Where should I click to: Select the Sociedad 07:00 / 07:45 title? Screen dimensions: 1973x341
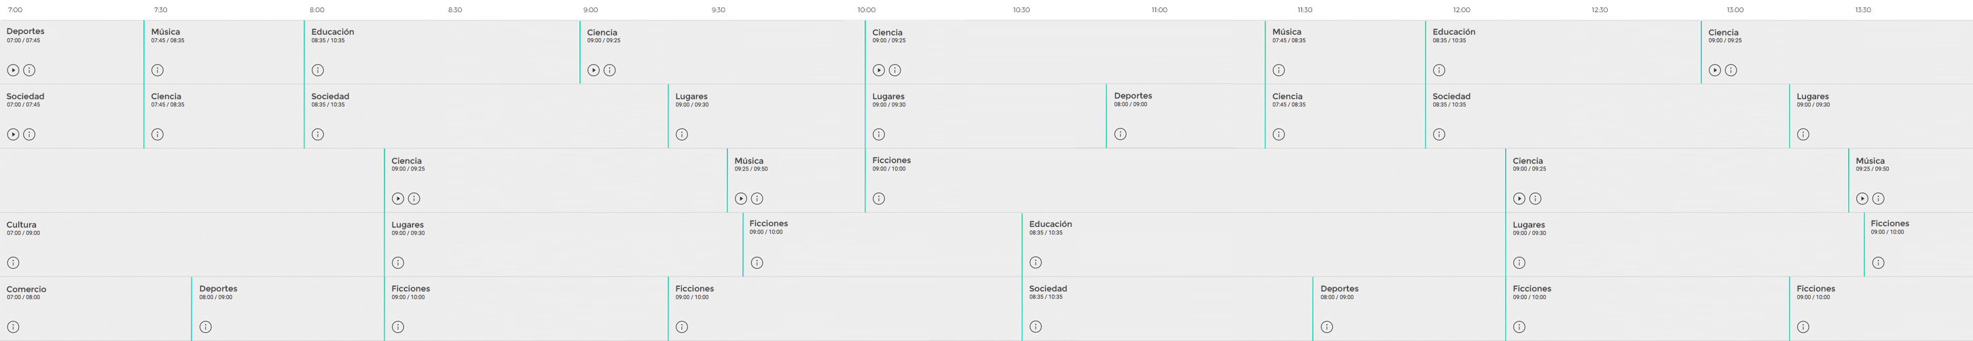25,96
